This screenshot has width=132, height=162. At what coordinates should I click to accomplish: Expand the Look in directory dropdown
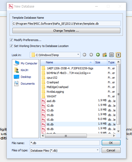(78, 55)
